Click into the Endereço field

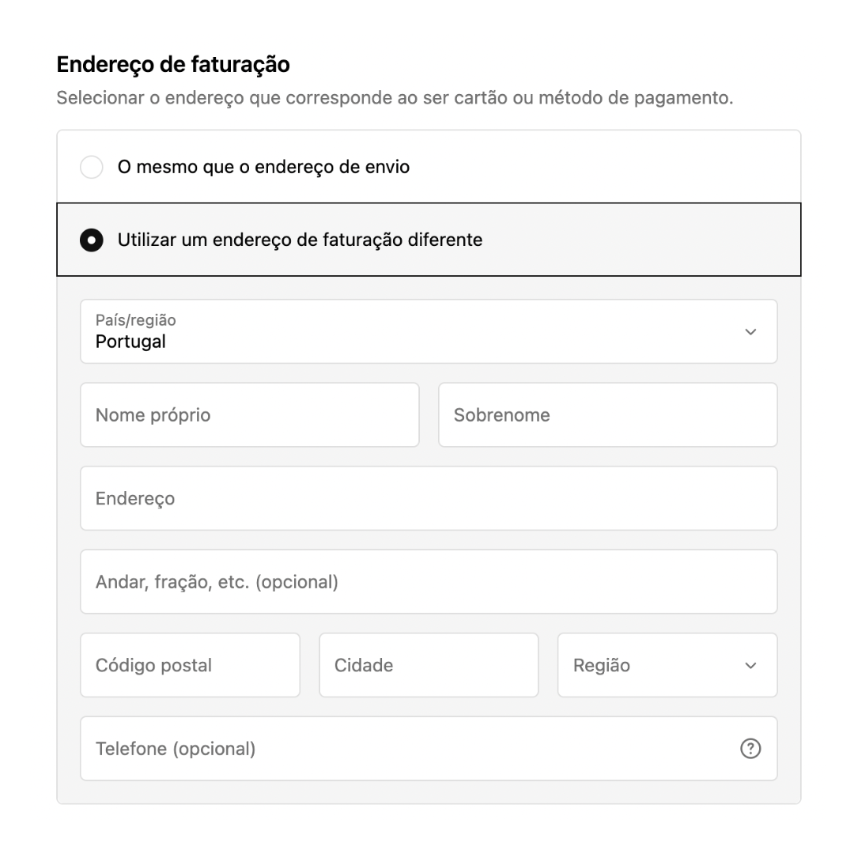point(429,498)
